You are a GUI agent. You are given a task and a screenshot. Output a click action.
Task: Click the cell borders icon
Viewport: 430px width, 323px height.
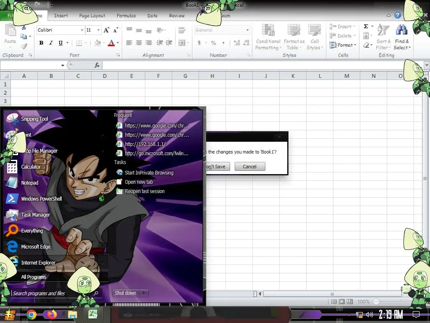pos(79,43)
